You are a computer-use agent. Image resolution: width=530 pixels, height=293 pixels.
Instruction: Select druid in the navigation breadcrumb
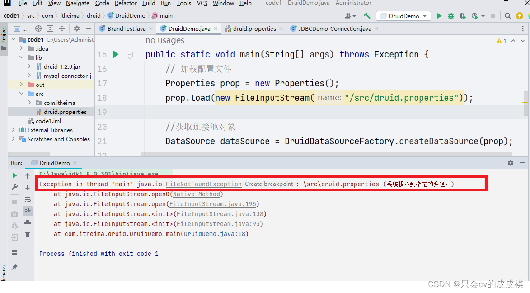click(x=94, y=15)
